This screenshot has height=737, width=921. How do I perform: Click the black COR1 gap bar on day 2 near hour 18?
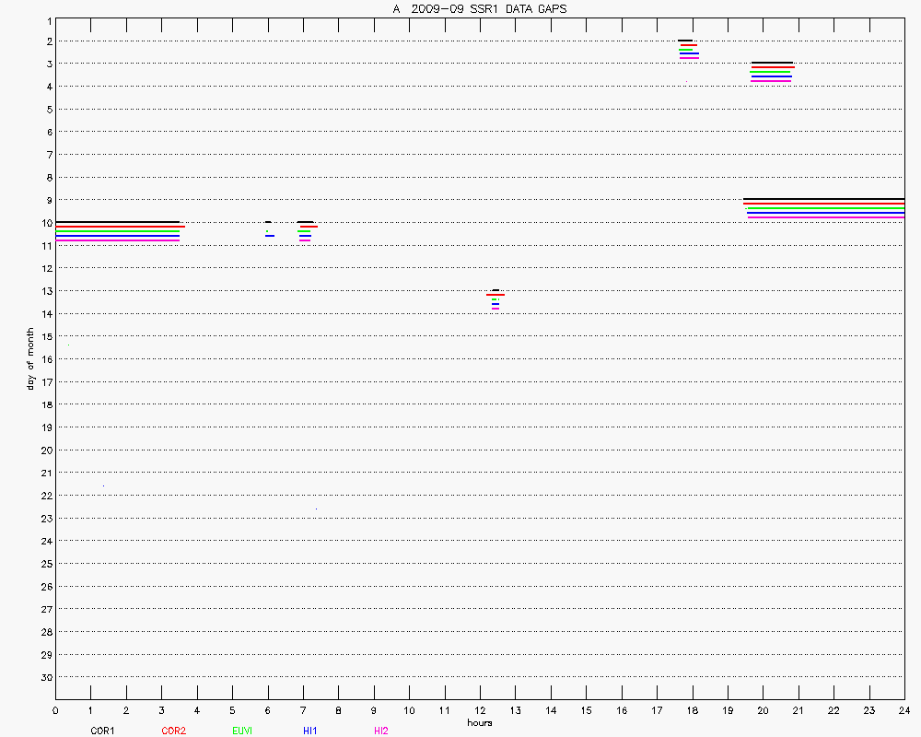[686, 41]
